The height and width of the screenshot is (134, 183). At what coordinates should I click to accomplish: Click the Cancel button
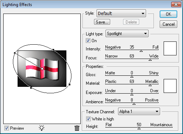point(168,24)
